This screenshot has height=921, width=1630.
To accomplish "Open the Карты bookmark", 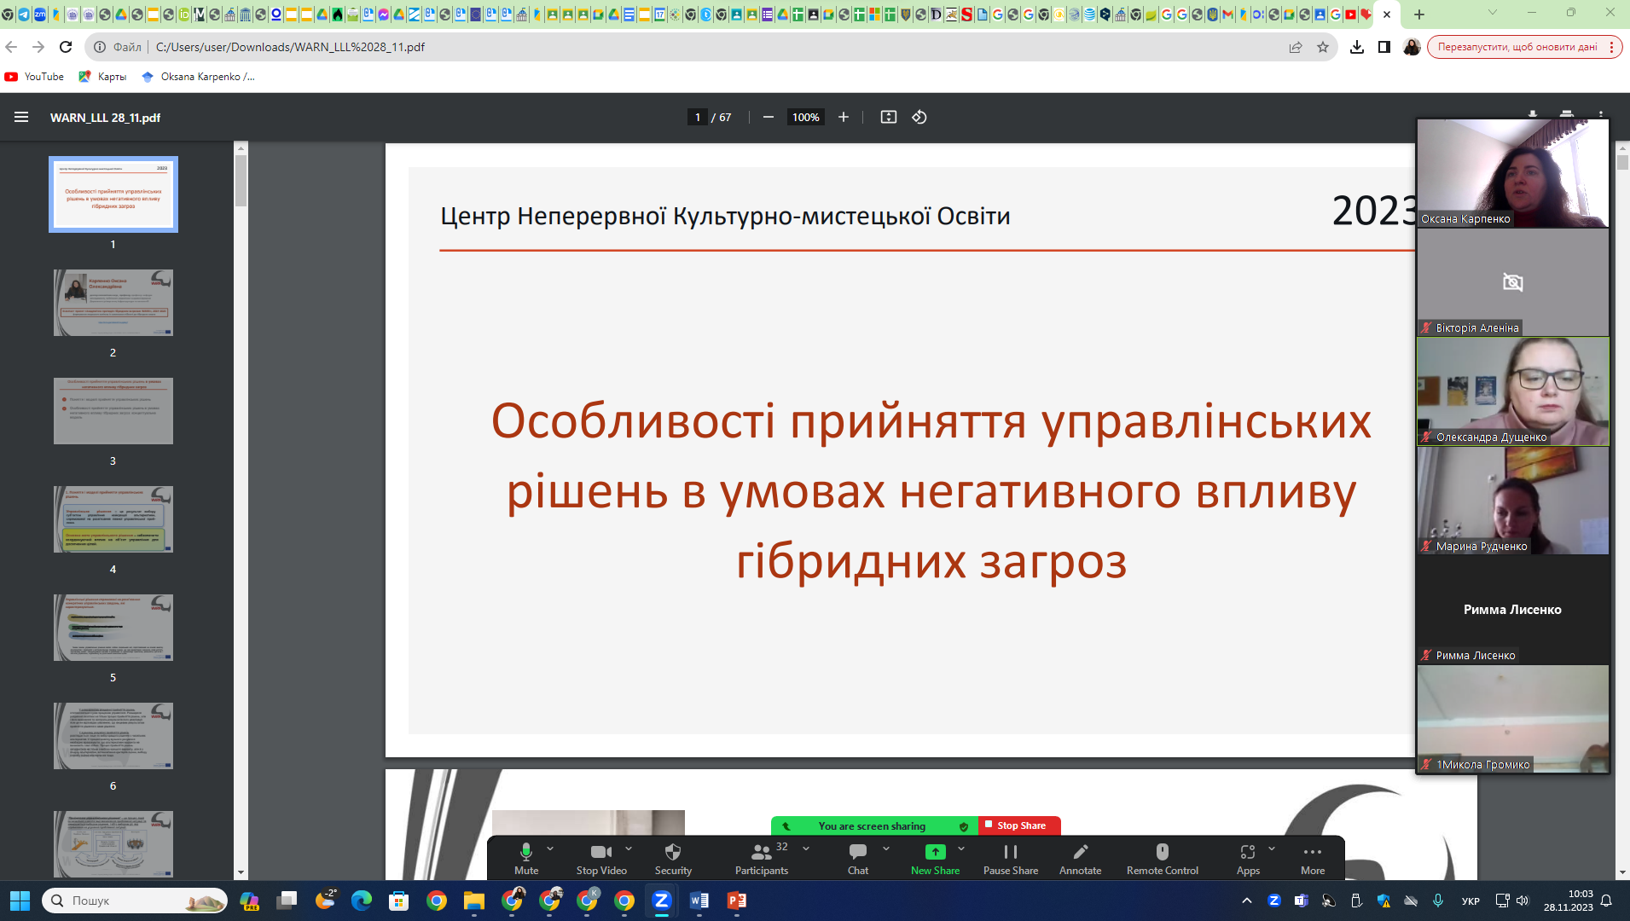I will tap(102, 77).
